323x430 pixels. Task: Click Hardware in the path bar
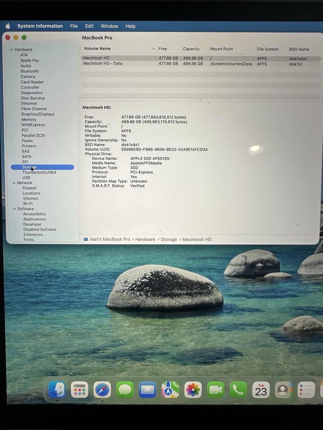pyautogui.click(x=145, y=239)
